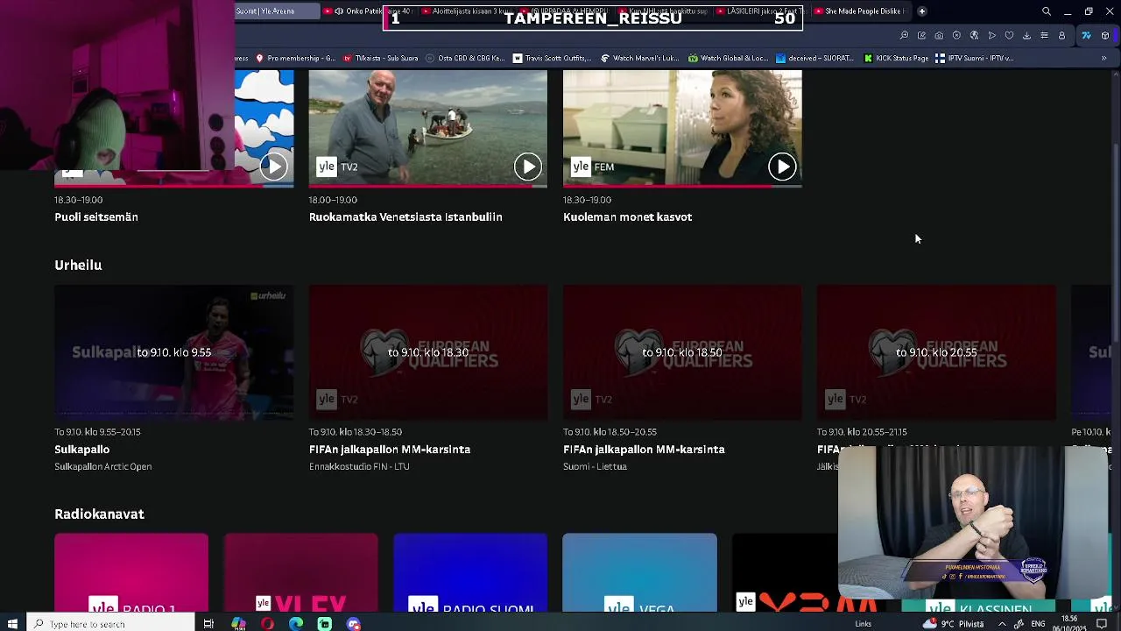Open Osta CBD & CBG bookmark
Viewport: 1121px width, 631px height.
tap(465, 58)
